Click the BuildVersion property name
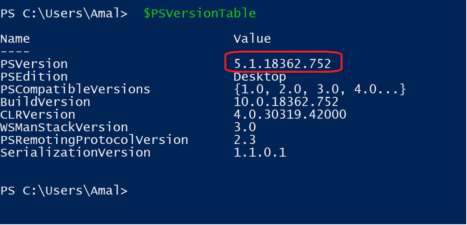This screenshot has height=225, width=467. pos(45,102)
